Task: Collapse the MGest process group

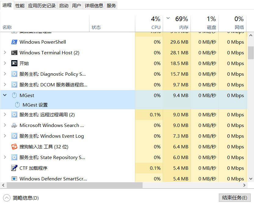Action: pos(5,95)
